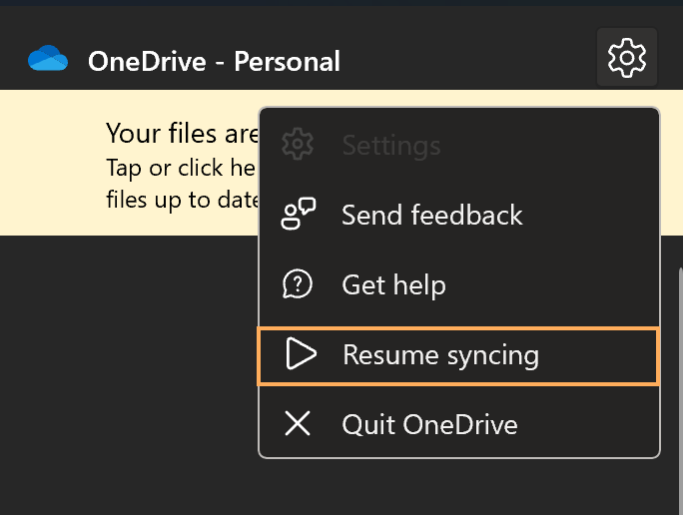689x515 pixels.
Task: Click the Send feedback people icon
Action: pos(298,215)
